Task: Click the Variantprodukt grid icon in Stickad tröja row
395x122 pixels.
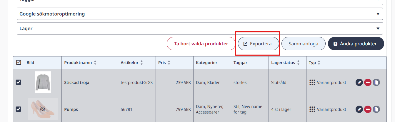Action: coord(312,83)
